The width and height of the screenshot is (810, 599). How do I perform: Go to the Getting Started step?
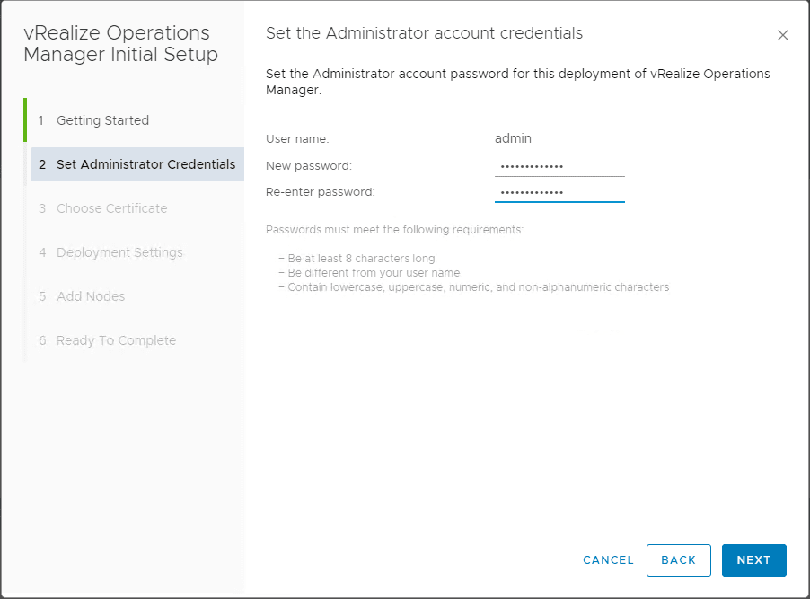102,120
